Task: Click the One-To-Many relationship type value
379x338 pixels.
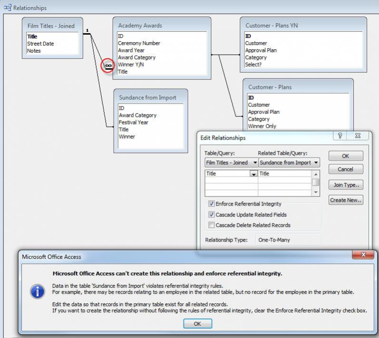Action: tap(274, 240)
